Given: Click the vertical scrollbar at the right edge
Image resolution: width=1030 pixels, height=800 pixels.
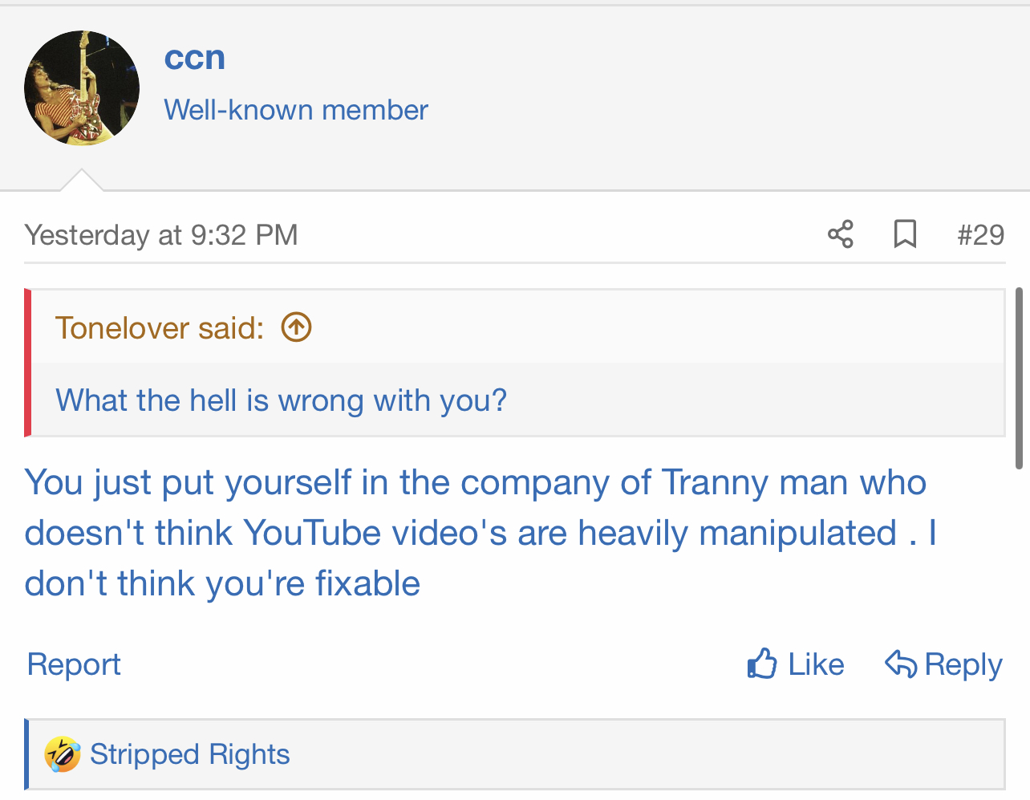Looking at the screenshot, I should pyautogui.click(x=1019, y=377).
